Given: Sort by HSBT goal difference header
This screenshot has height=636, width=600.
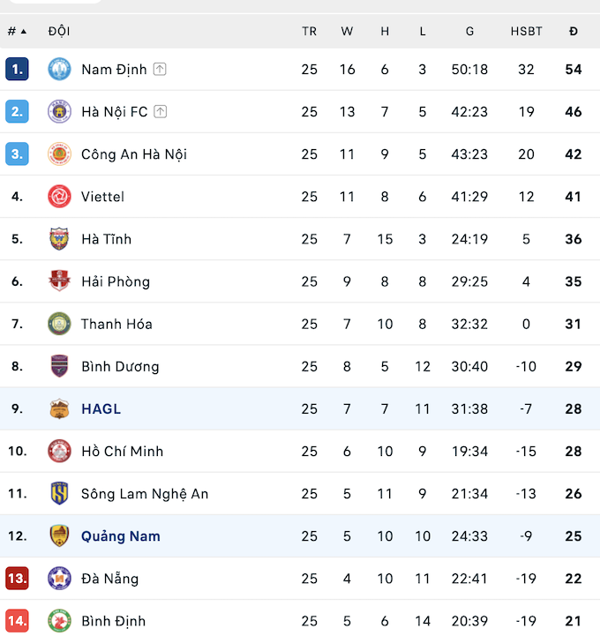Looking at the screenshot, I should pos(526,31).
